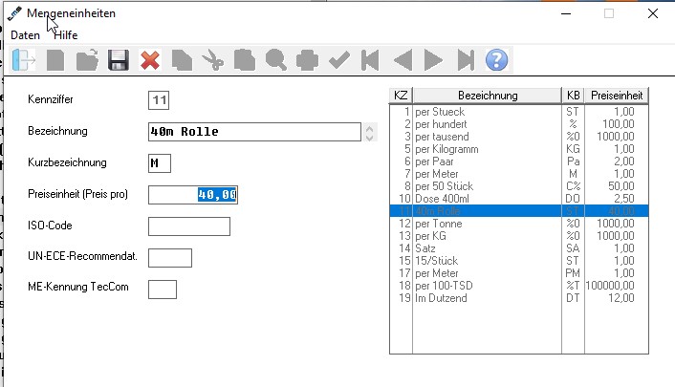Select the per KG row

coord(519,236)
